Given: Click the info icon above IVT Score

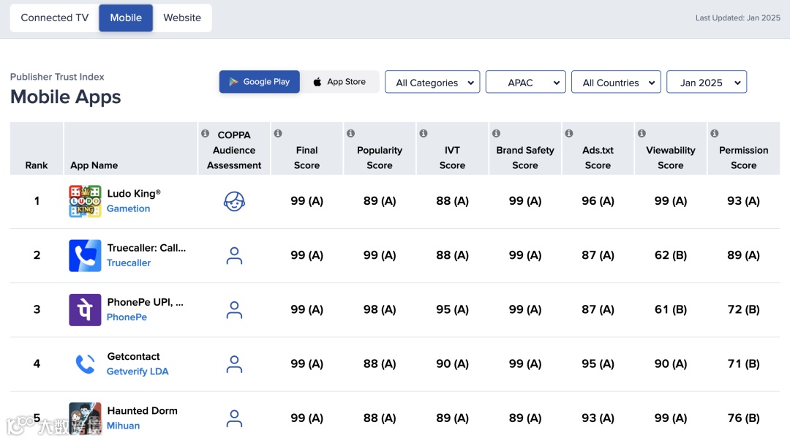Looking at the screenshot, I should click(x=424, y=134).
